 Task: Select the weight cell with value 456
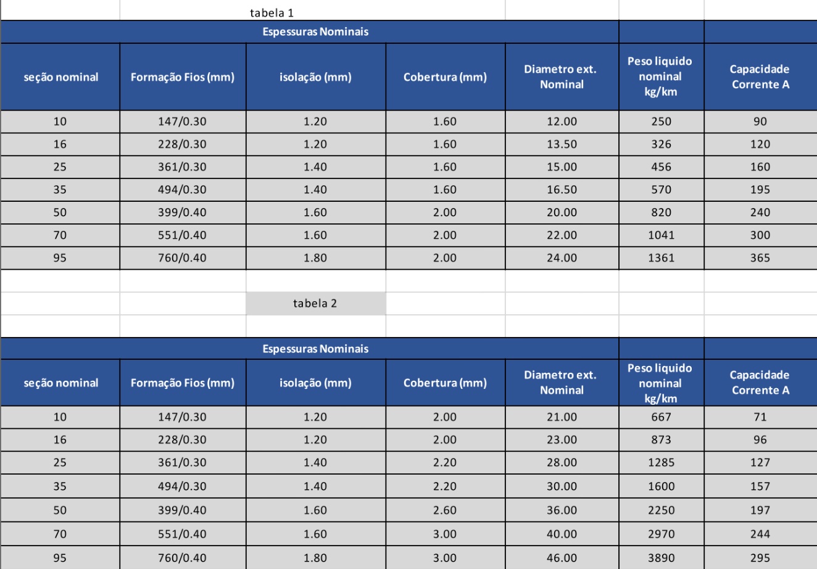661,167
